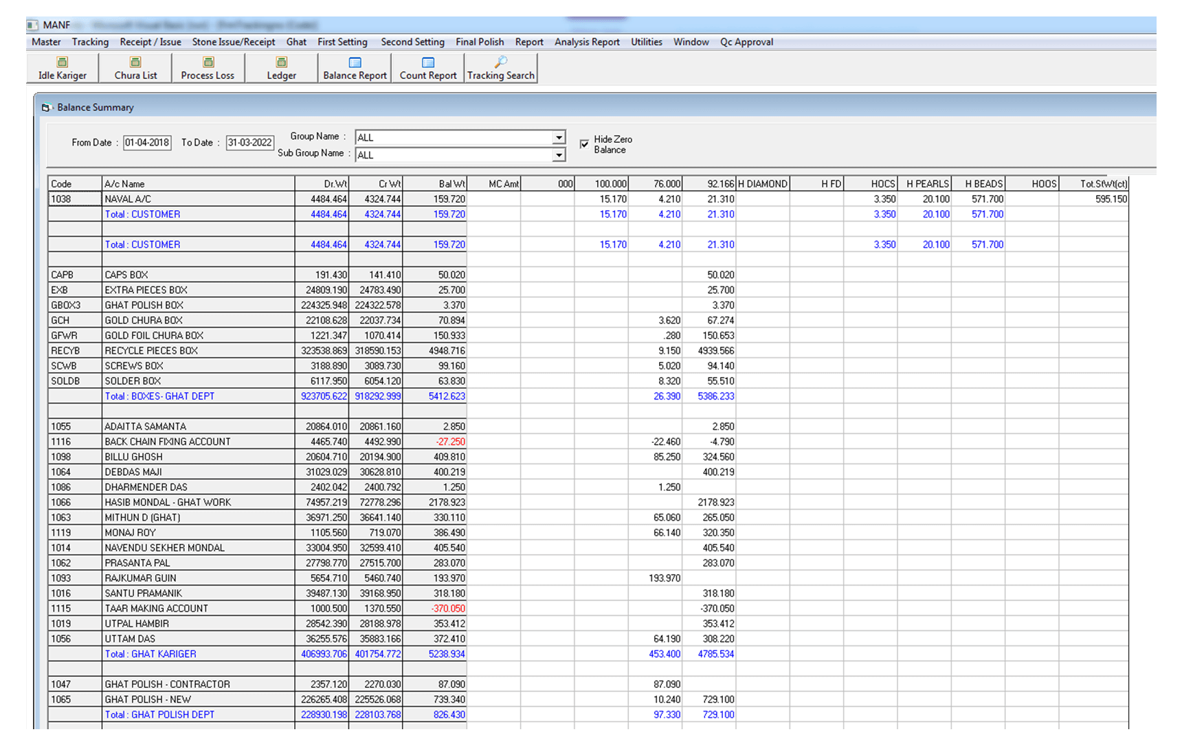Select the SOLDER BOX row
The height and width of the screenshot is (745, 1182).
coord(588,380)
